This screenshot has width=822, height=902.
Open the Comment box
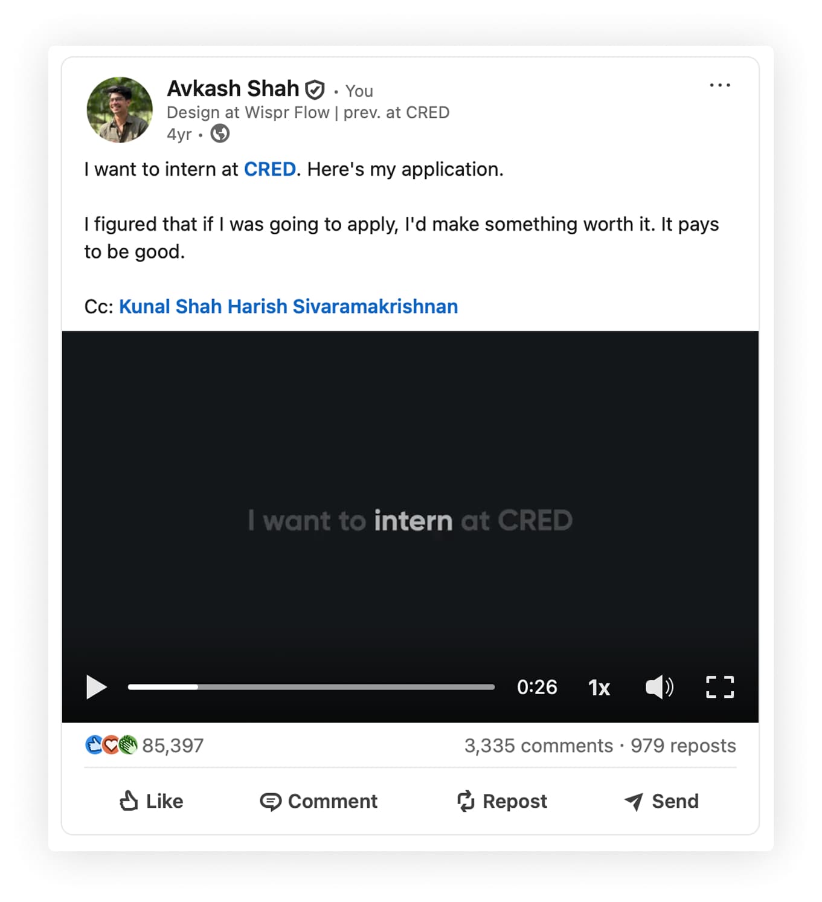318,801
